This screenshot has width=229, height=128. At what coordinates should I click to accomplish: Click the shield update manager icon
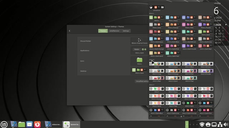coord(202,124)
